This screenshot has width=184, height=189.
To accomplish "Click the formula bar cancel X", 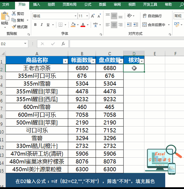I will coord(42,44).
